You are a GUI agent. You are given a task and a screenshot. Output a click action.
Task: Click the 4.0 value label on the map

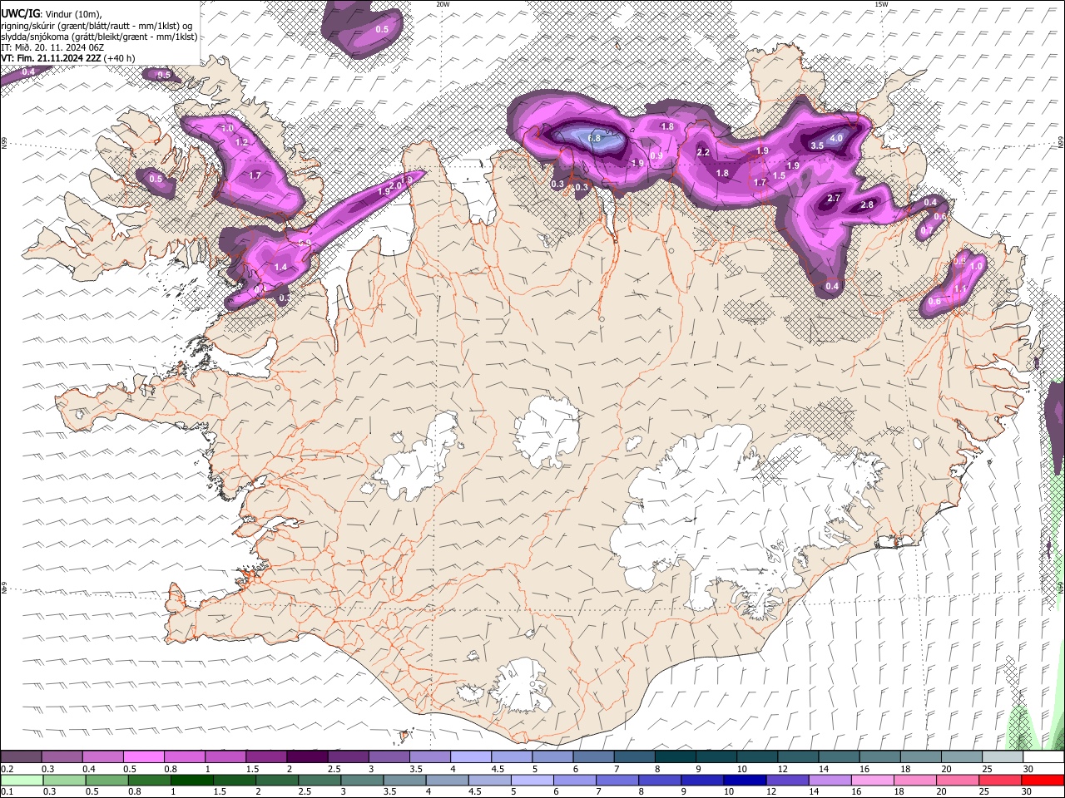[x=837, y=138]
